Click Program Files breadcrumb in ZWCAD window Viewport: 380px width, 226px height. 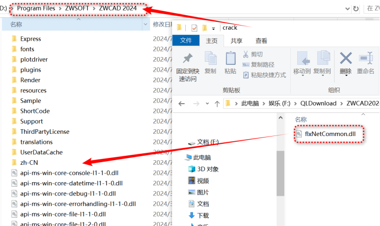click(36, 8)
